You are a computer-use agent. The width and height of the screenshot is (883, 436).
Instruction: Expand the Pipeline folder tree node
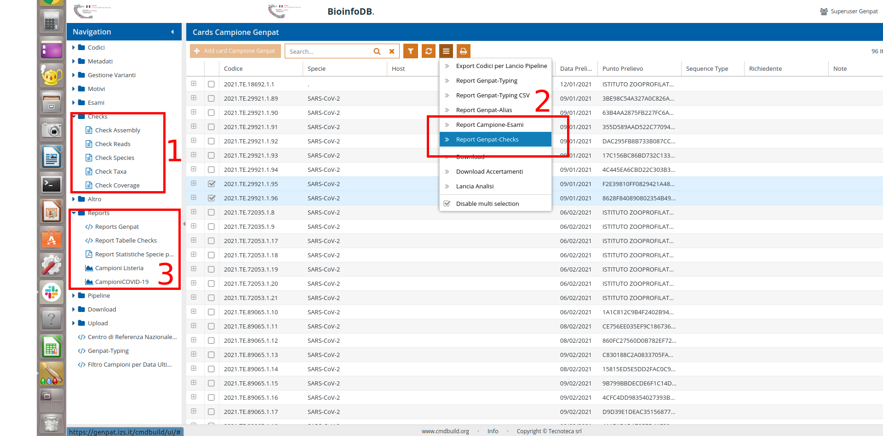point(74,295)
